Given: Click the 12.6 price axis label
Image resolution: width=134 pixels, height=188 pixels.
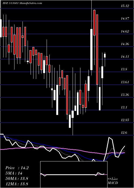Looking at the screenshot, I should click(x=124, y=133).
